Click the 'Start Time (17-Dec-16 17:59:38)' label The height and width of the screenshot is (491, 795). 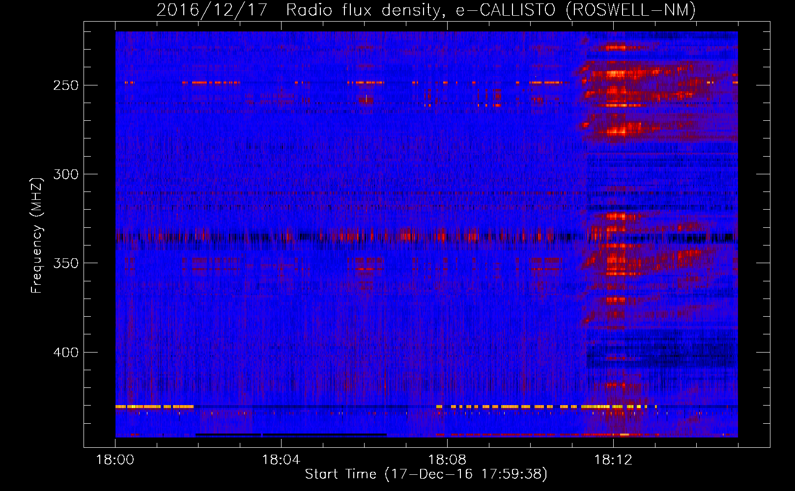point(426,474)
